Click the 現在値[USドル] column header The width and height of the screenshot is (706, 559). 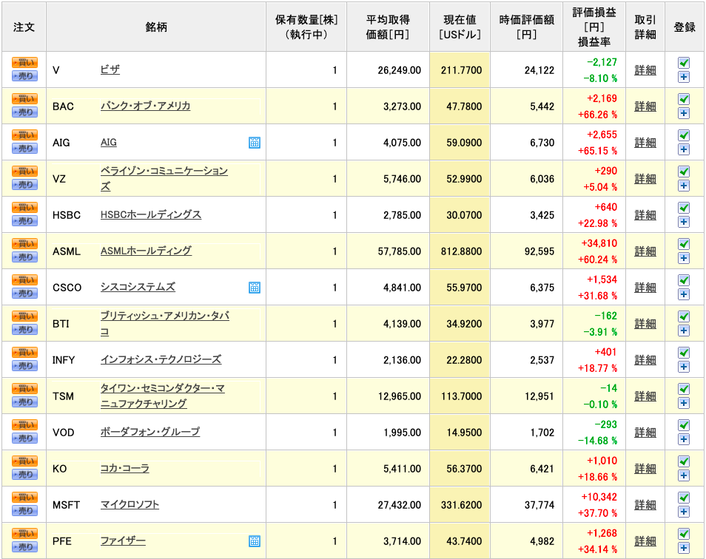coord(460,27)
